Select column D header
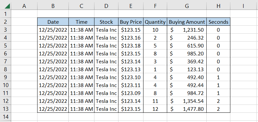Viewport: 258px width, 122px height. pos(106,6)
